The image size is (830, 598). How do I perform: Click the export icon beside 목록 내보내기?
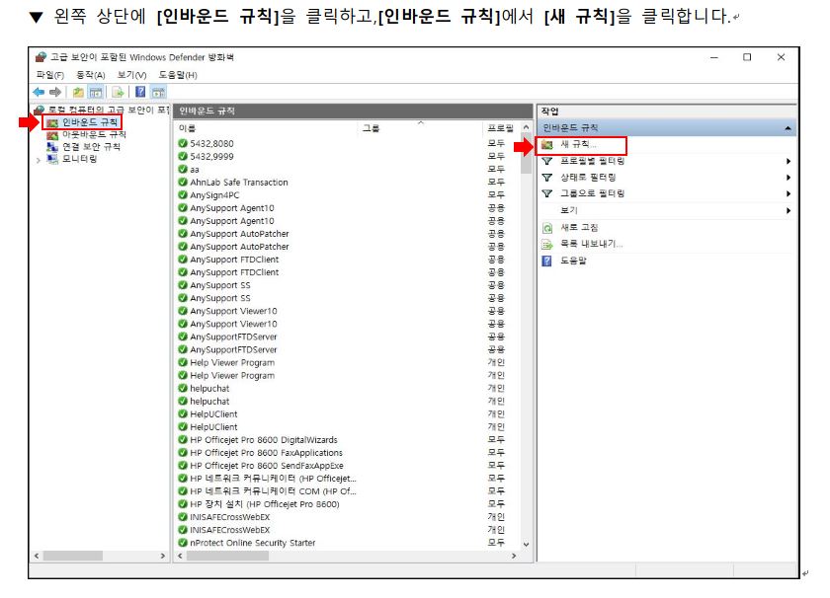(547, 245)
